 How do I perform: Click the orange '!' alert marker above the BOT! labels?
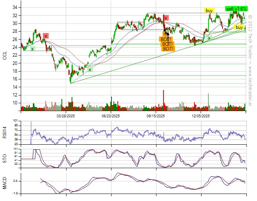pyautogui.click(x=164, y=34)
